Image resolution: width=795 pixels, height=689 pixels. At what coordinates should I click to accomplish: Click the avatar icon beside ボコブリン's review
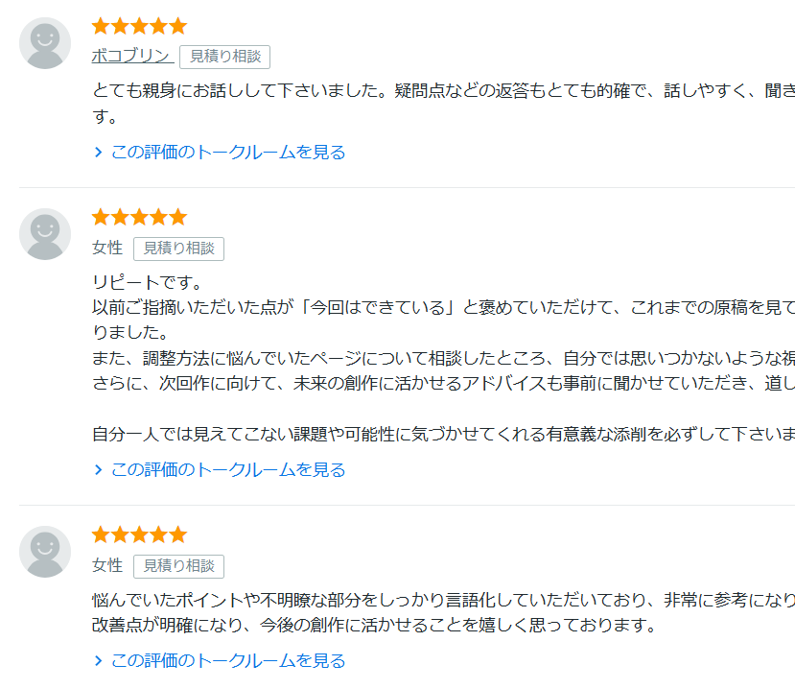coord(45,43)
